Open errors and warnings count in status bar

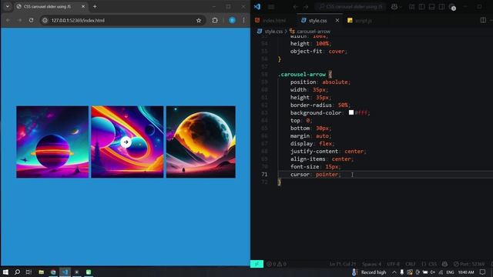(x=277, y=264)
